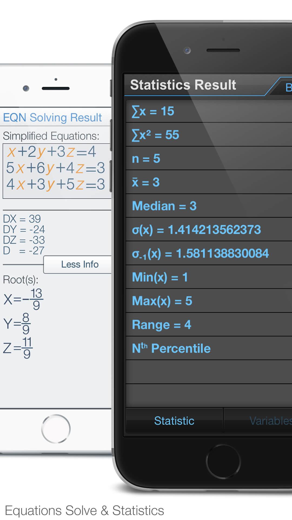Tap the EQN Solving Result title

(52, 118)
